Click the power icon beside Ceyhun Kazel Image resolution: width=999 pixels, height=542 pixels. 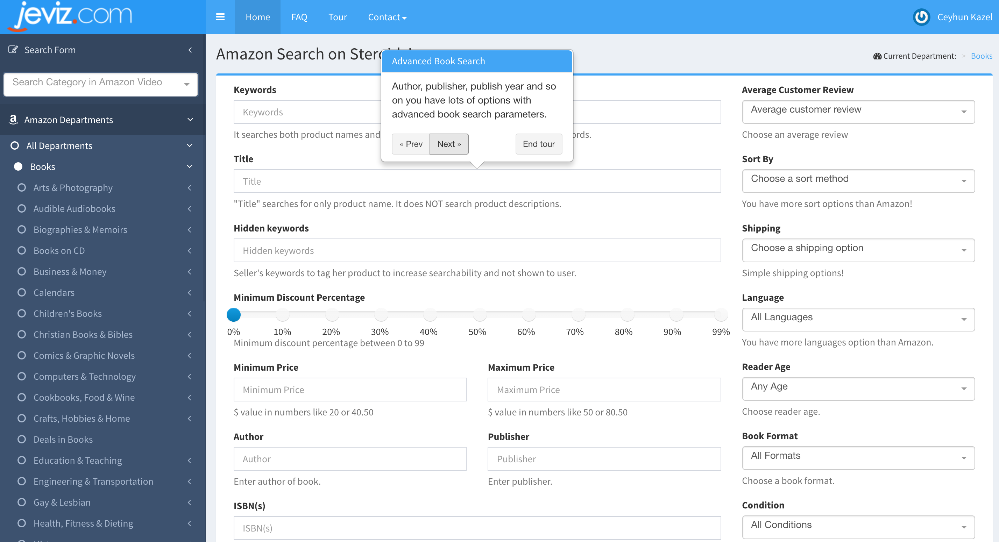921,17
